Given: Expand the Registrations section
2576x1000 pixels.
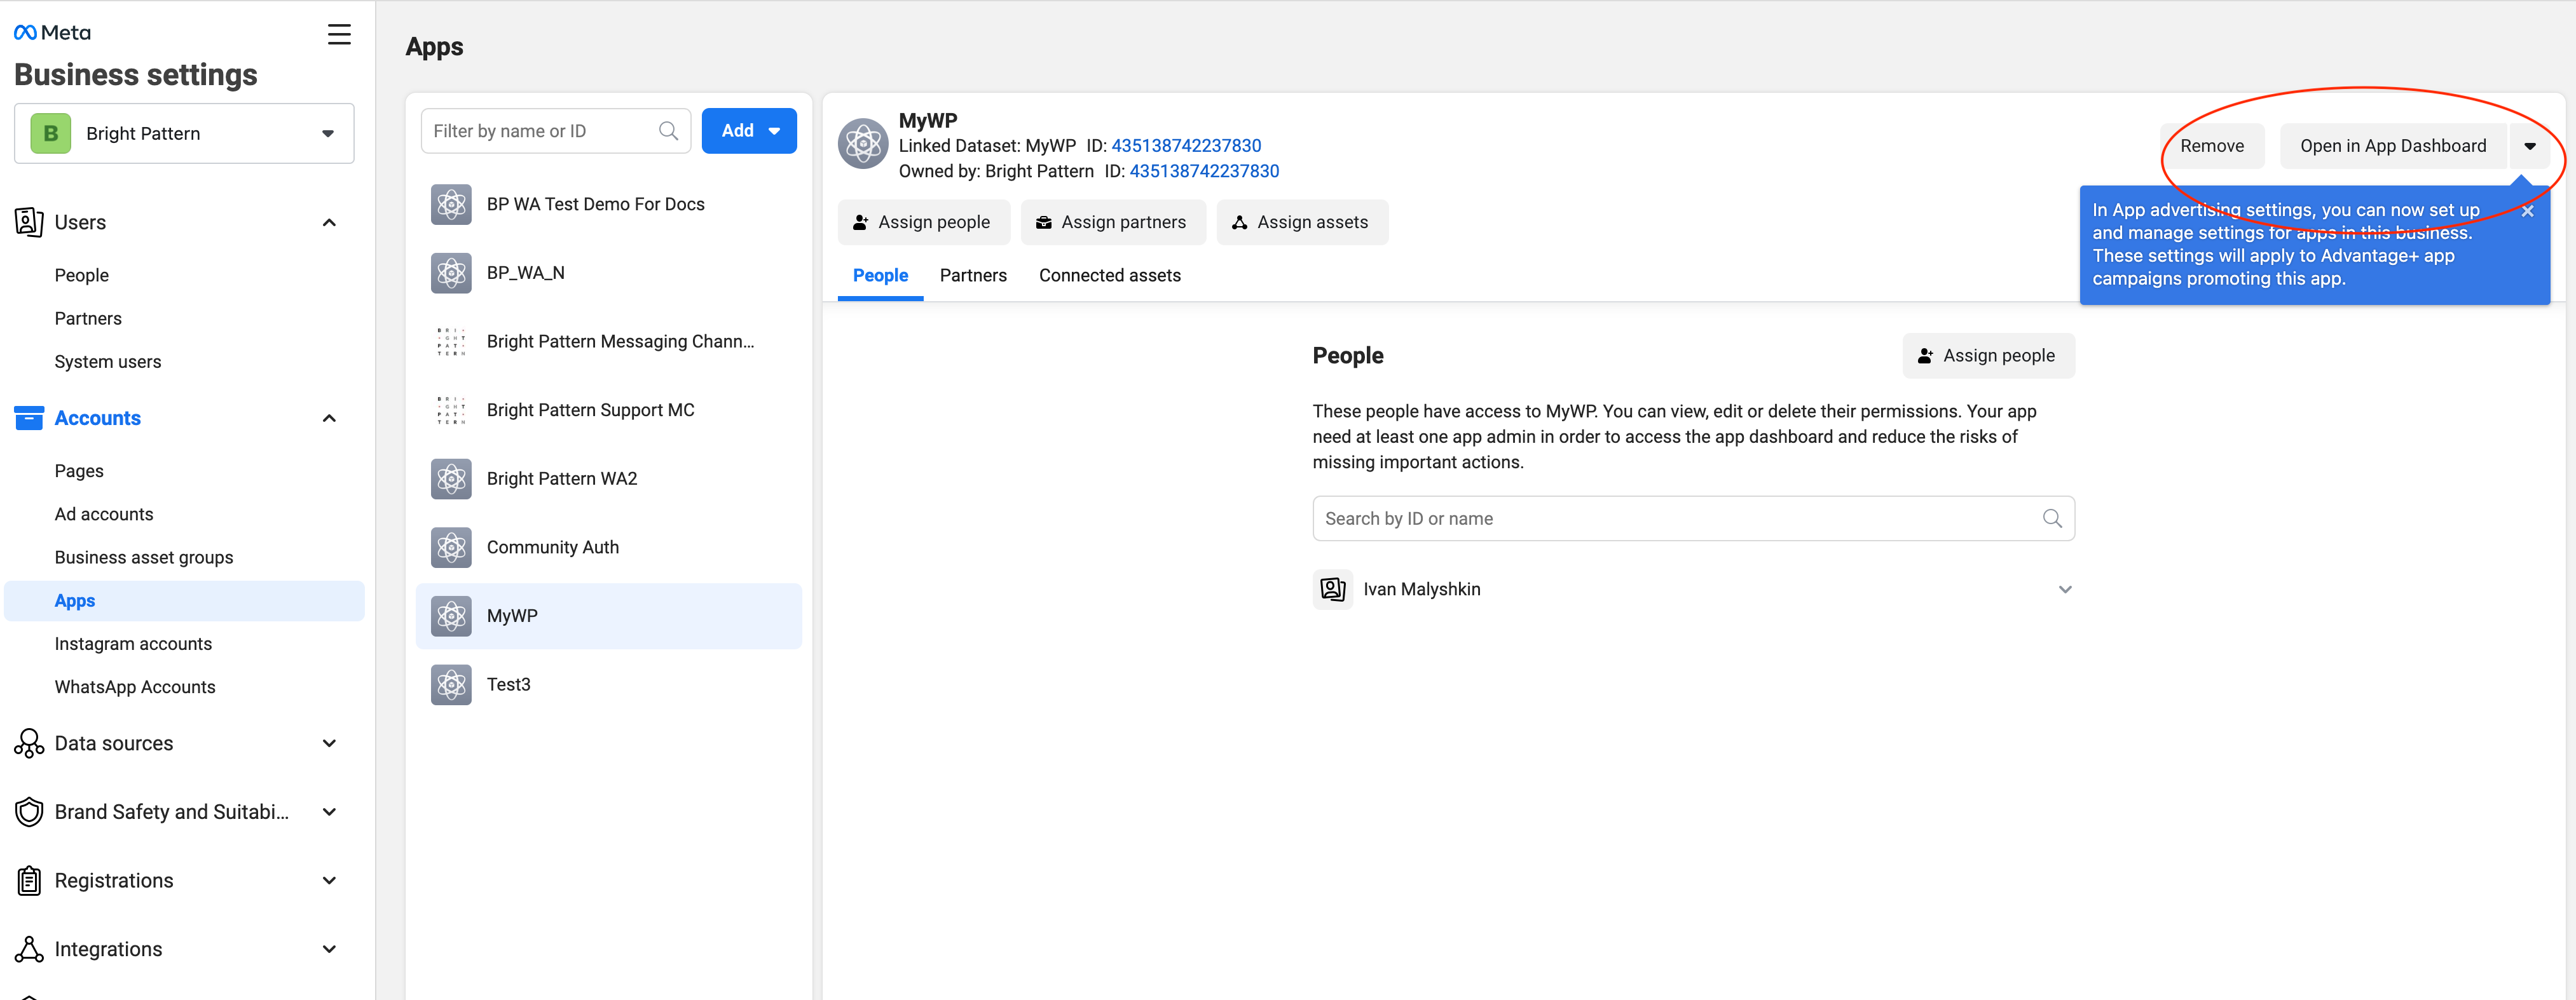Looking at the screenshot, I should coord(329,880).
